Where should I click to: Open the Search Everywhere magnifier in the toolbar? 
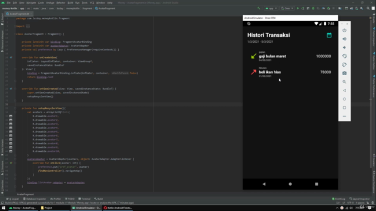tap(368, 8)
